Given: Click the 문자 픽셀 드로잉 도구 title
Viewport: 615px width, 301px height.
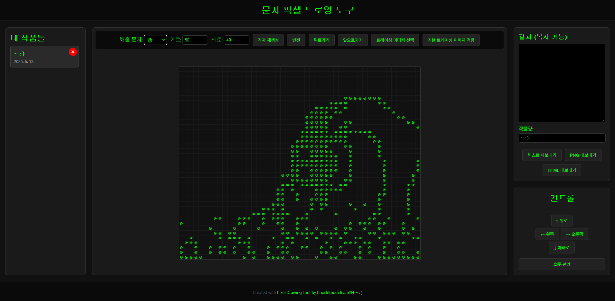Looking at the screenshot, I should [x=308, y=10].
